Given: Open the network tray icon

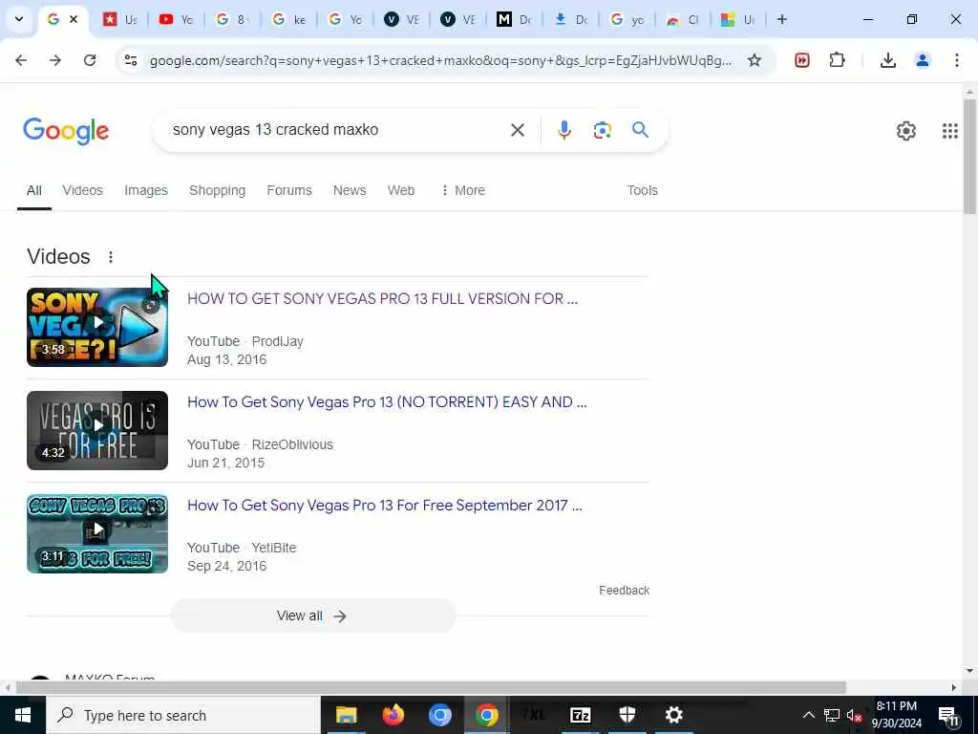Looking at the screenshot, I should 832,715.
